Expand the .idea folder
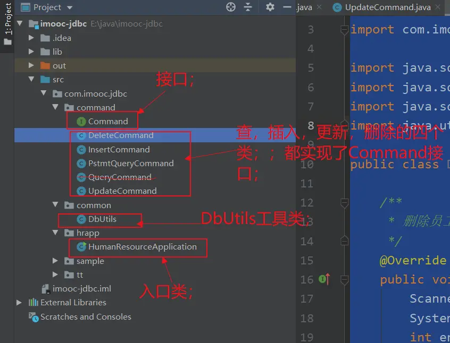Screen dimensions: 450x343 (31, 38)
